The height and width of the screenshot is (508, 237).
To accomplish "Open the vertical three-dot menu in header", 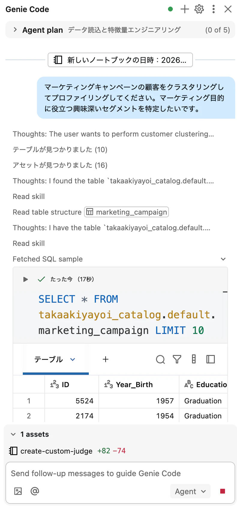I will 214,9.
